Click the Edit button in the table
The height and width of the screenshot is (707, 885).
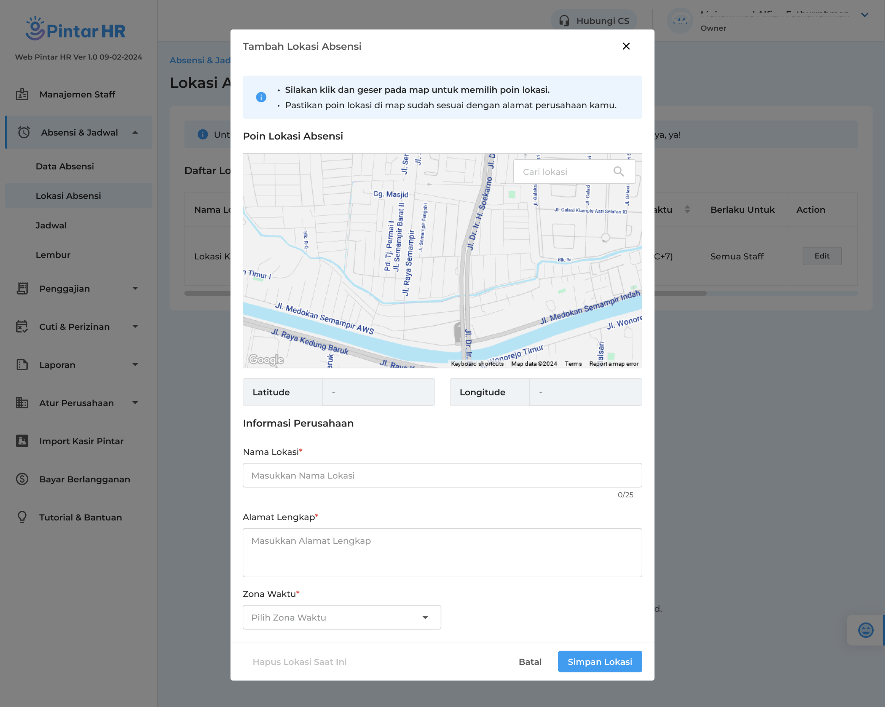[822, 256]
